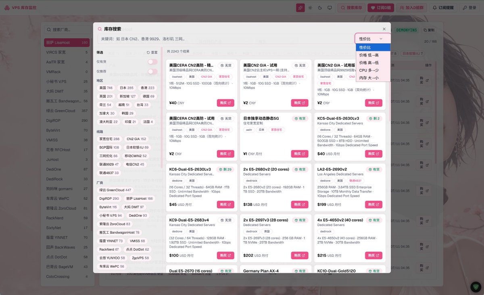Viewport: 484px width, 295px height.
Task: Buy the $100 KC9-Dual-E5-2683v4 server
Action: [x=225, y=255]
